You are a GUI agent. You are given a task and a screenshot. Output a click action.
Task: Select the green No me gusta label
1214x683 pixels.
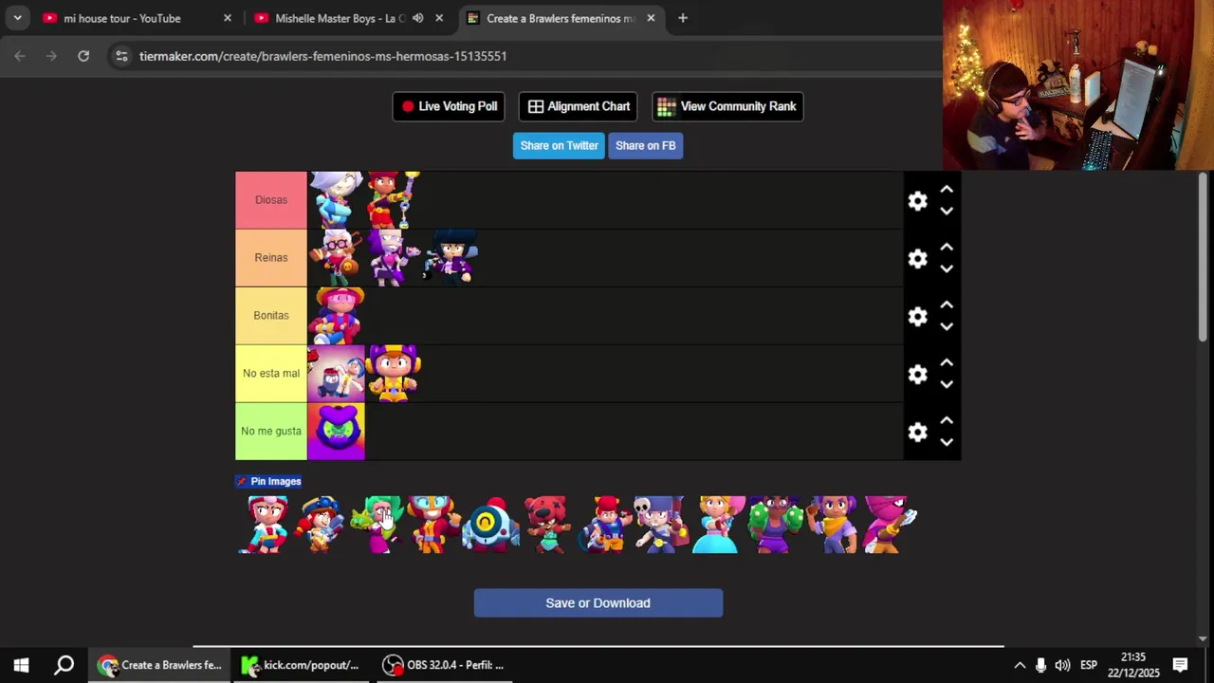click(271, 432)
